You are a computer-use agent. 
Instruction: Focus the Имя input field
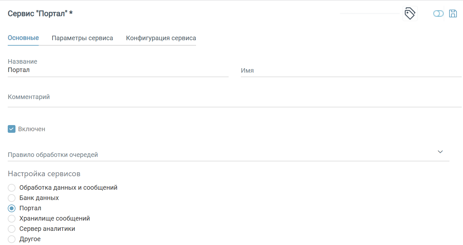click(351, 70)
